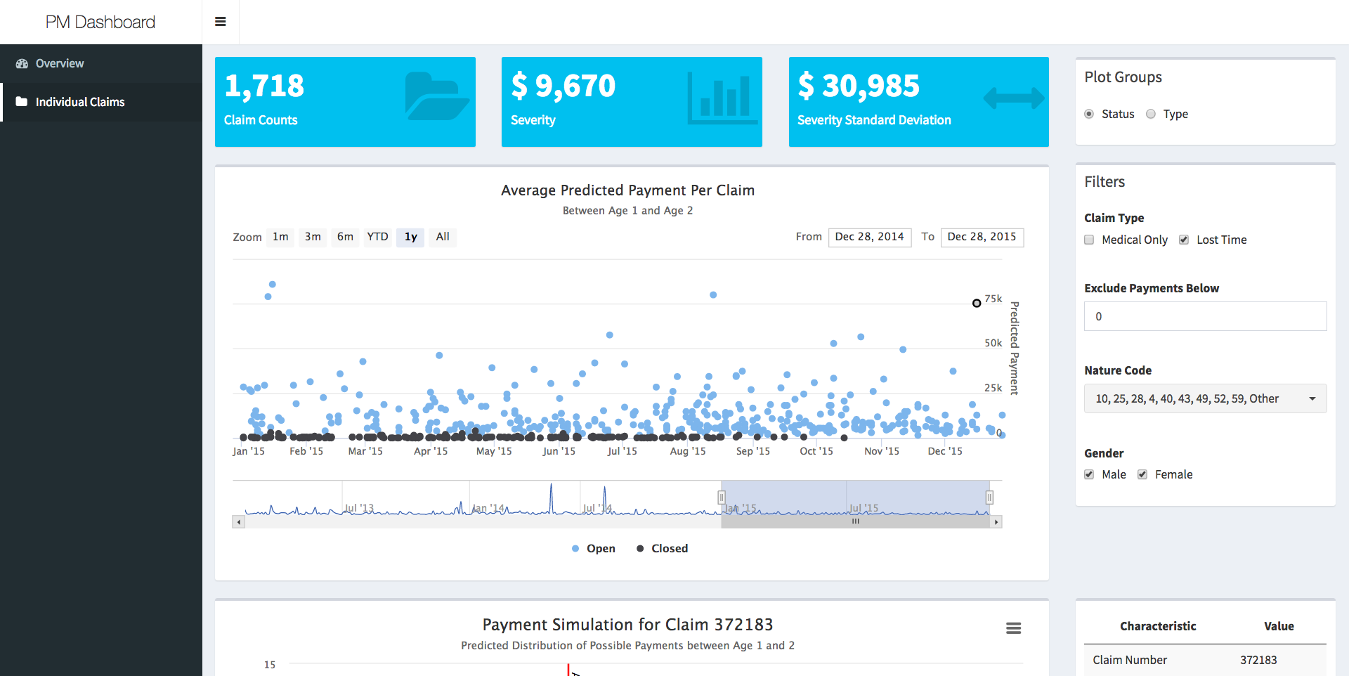Enable the Medical Only checkbox

pyautogui.click(x=1089, y=240)
